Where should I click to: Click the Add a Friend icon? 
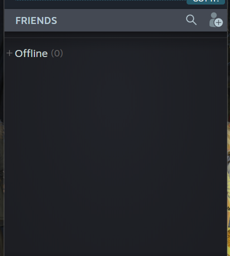[216, 20]
